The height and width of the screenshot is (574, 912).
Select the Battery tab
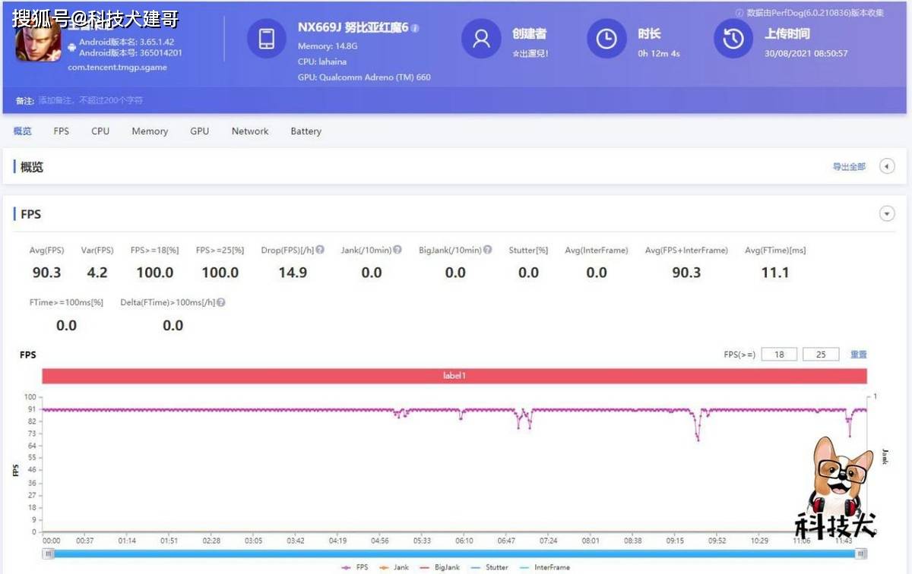pos(306,131)
